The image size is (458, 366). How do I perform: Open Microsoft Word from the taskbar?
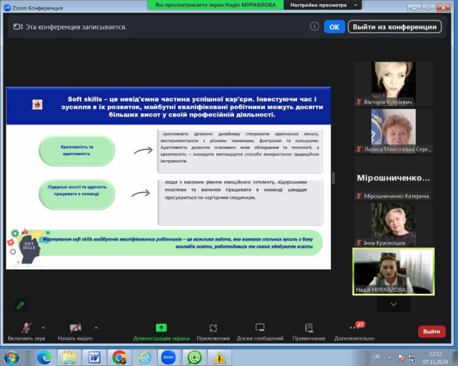pyautogui.click(x=94, y=357)
